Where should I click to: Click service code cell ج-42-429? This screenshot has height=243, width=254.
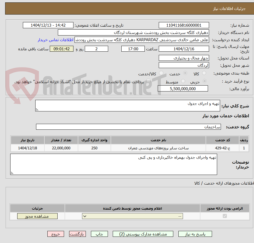(223, 148)
